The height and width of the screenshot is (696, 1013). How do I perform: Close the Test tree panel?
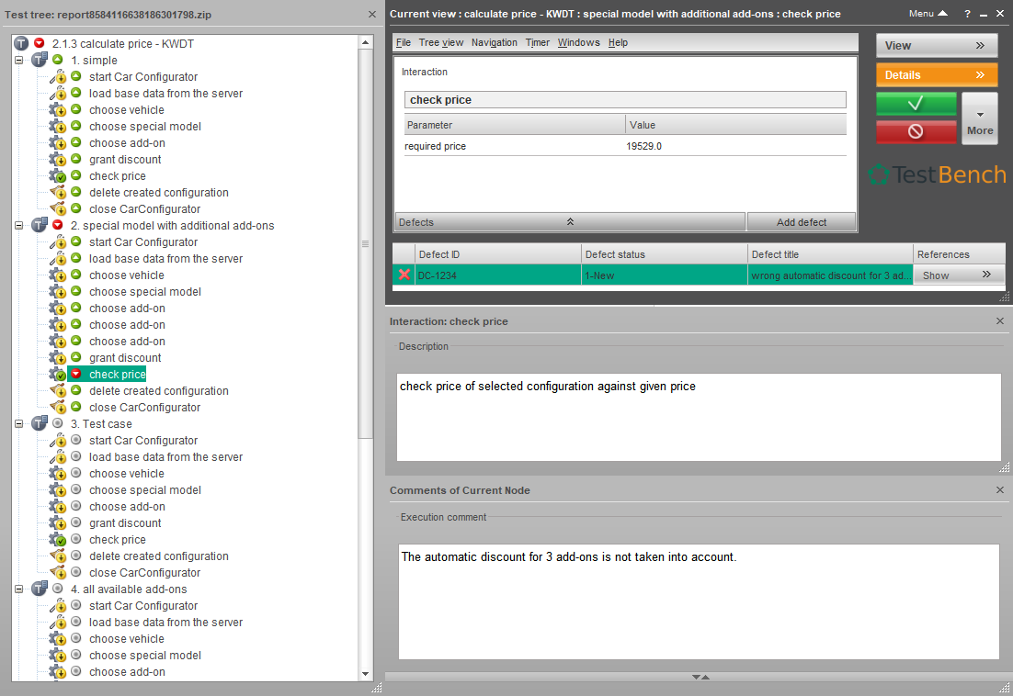372,14
